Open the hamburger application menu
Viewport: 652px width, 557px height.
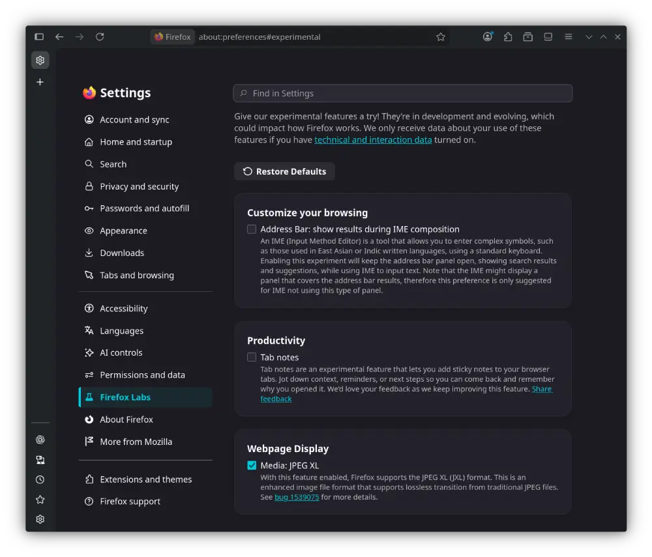[569, 37]
